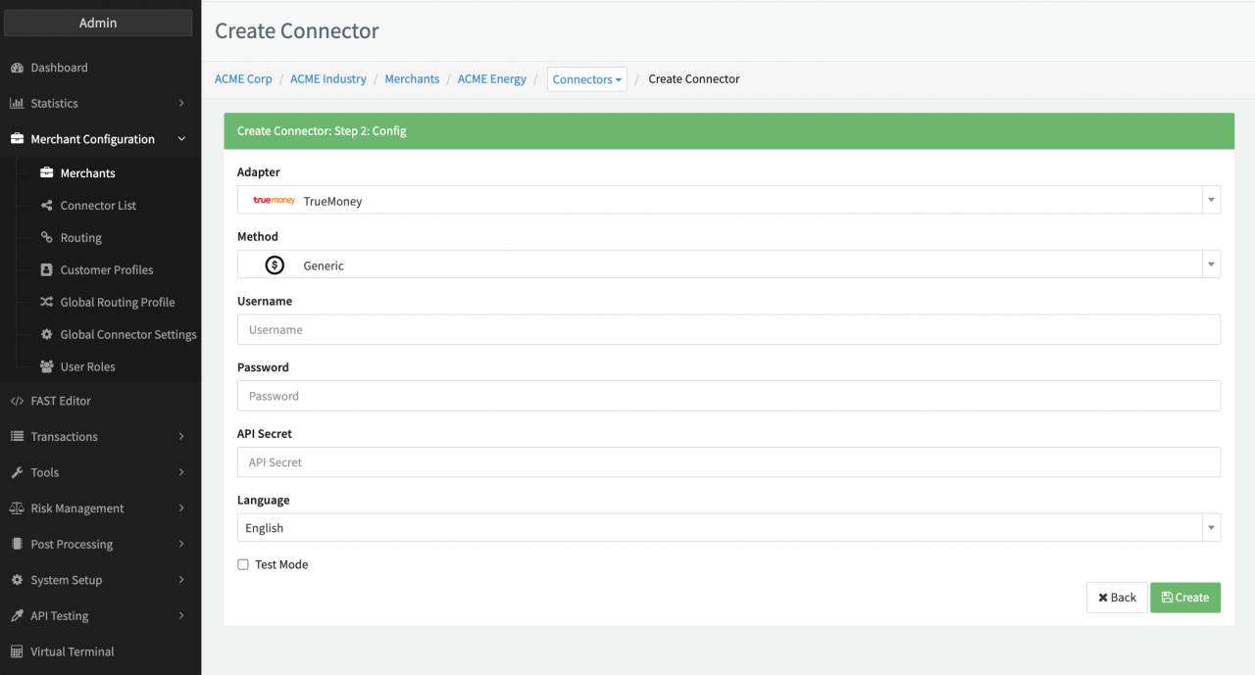
Task: Open the Adapter dropdown showing TrueMoney
Action: click(728, 201)
